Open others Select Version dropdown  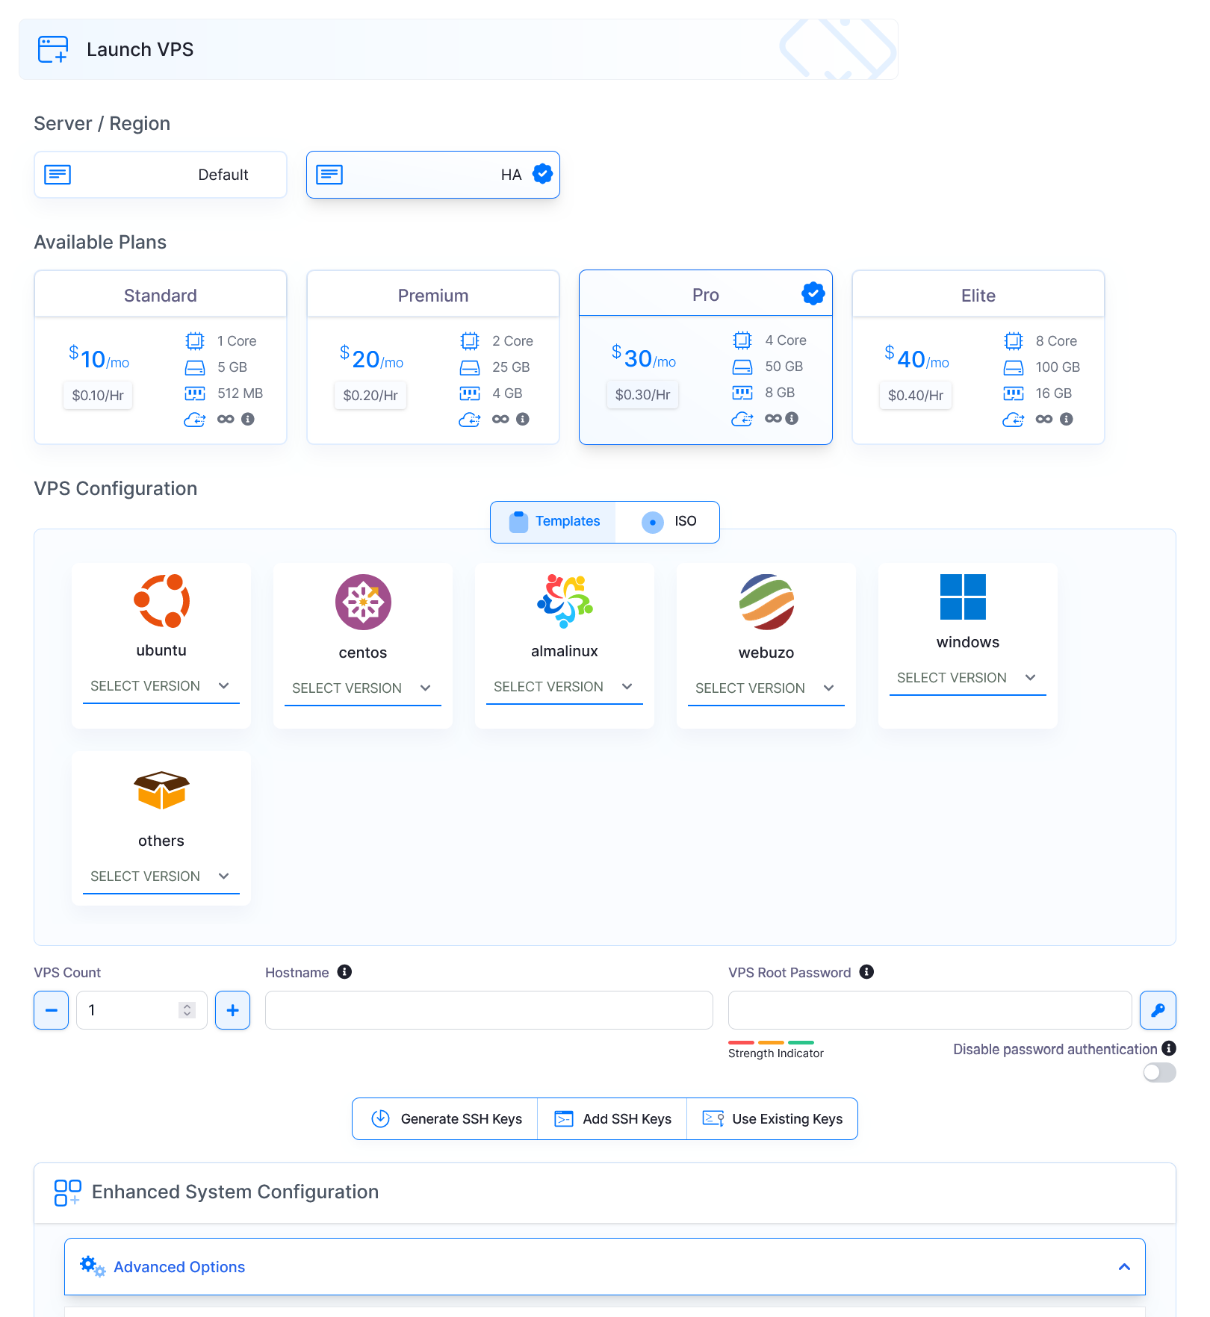[161, 877]
